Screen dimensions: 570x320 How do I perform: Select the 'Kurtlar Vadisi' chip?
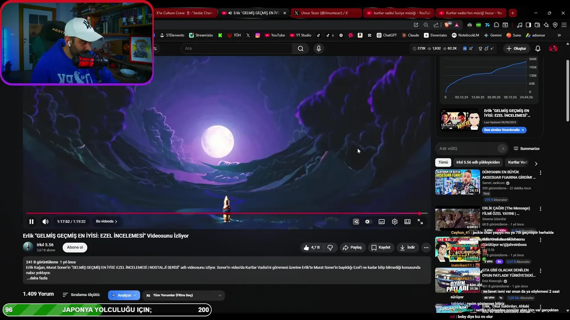coord(518,162)
